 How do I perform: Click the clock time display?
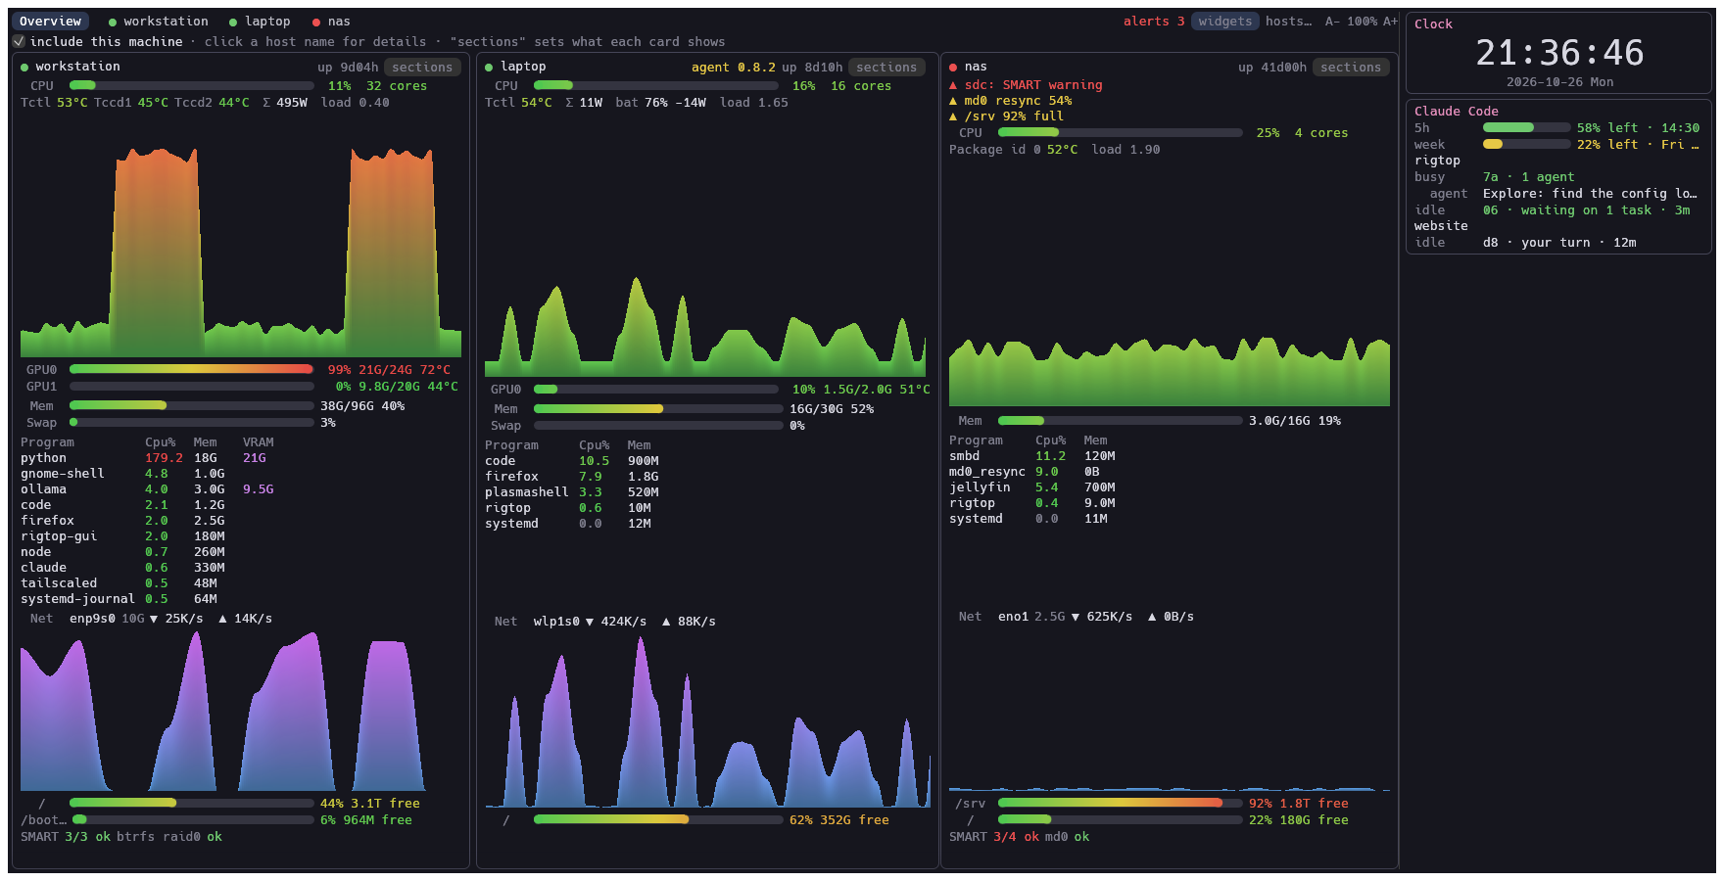pyautogui.click(x=1559, y=53)
